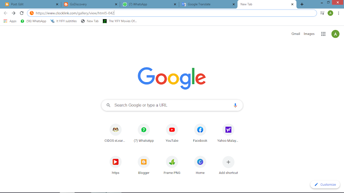Go back using the browser back arrow

pos(5,13)
